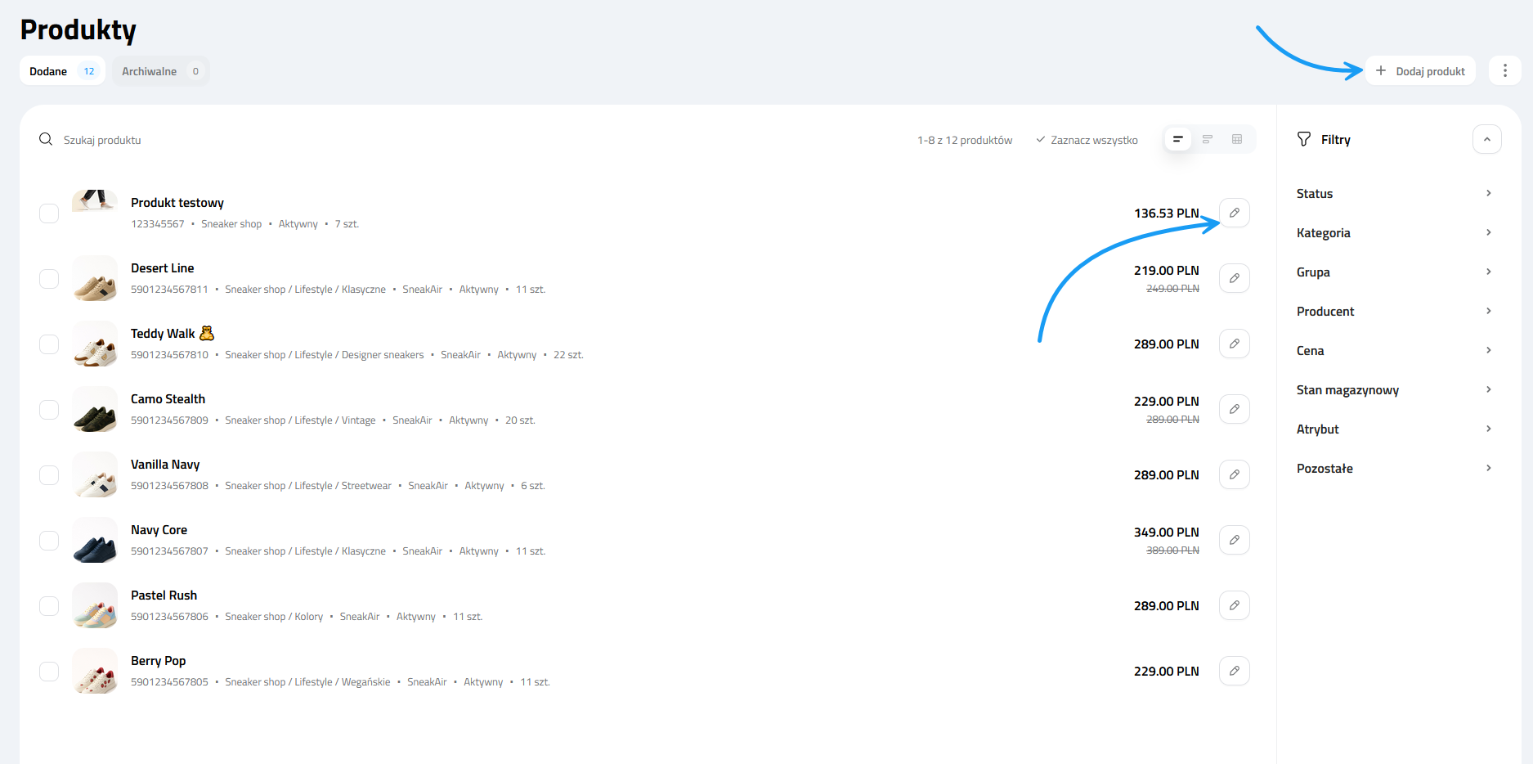
Task: Open the compact list view icon
Action: coord(1177,139)
